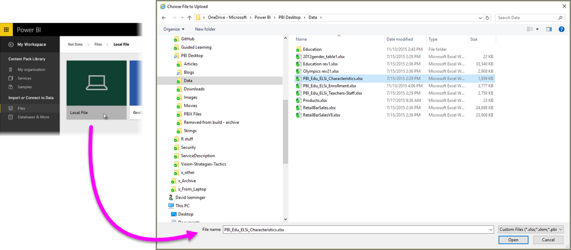This screenshot has height=250, width=571.
Task: Open the Organize menu
Action: pos(174,29)
